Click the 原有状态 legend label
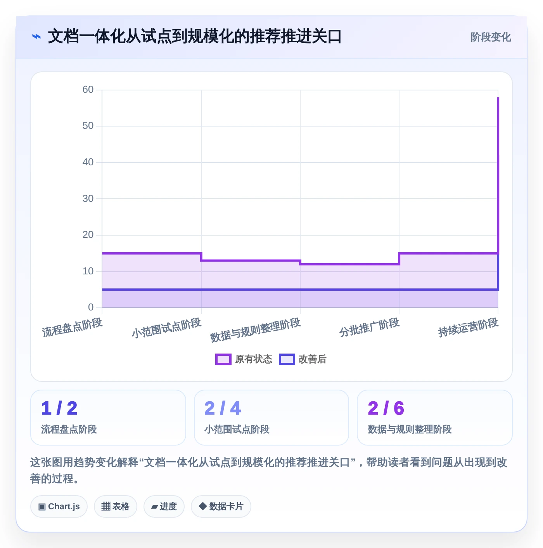This screenshot has width=543, height=548. [x=254, y=359]
